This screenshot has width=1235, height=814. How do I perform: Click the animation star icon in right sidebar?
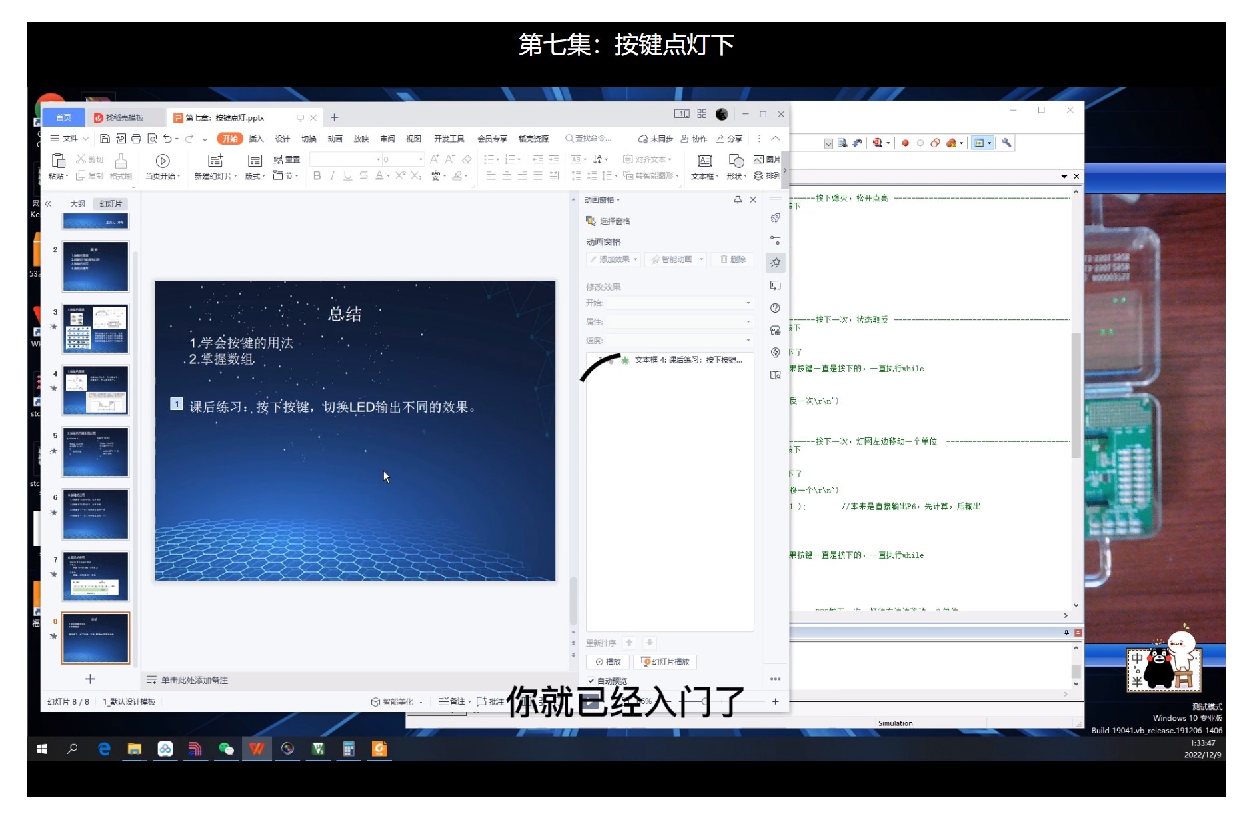click(776, 263)
